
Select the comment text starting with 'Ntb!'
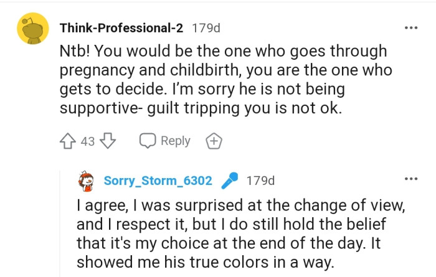coord(223,78)
